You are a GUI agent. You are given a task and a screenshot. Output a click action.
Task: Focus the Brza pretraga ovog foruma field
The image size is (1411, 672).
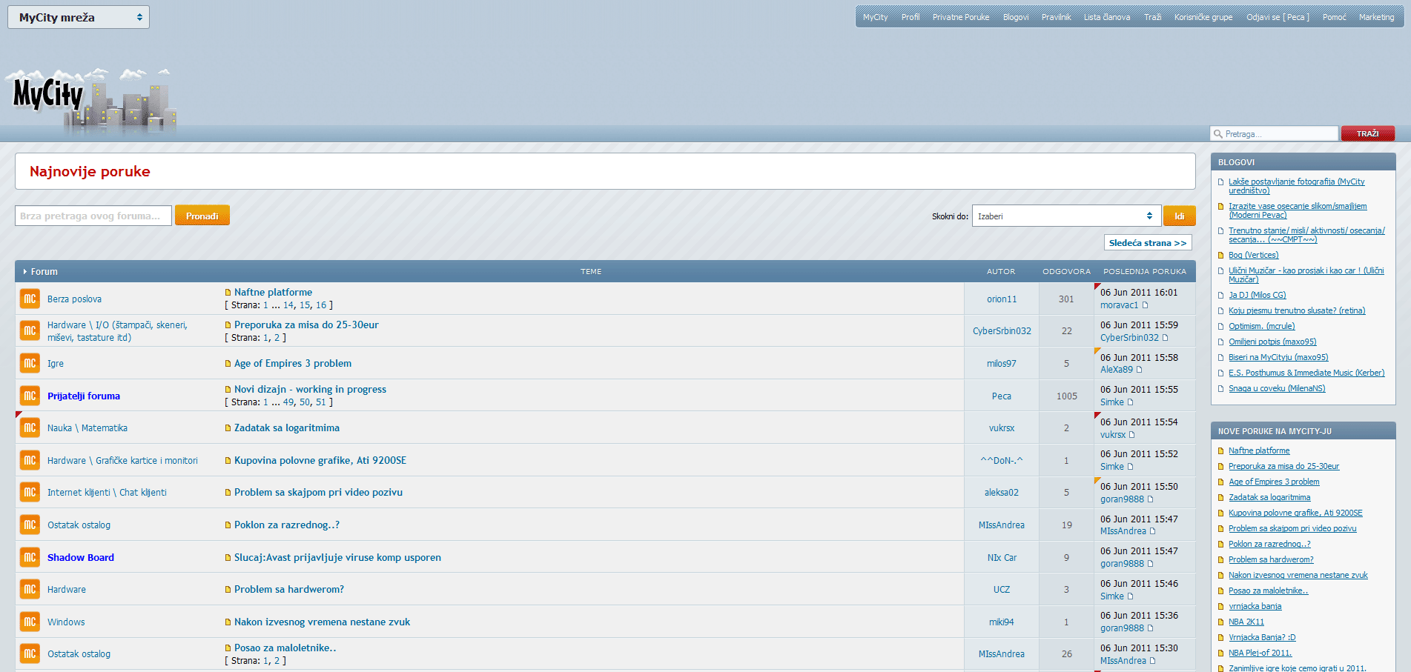click(x=93, y=216)
